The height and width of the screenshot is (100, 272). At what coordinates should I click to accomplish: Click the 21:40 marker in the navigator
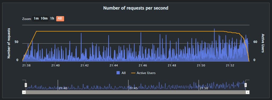(63, 88)
